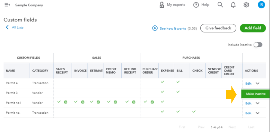Image resolution: width=270 pixels, height=132 pixels.
Task: Click the Give feedback button
Action: [x=218, y=28]
